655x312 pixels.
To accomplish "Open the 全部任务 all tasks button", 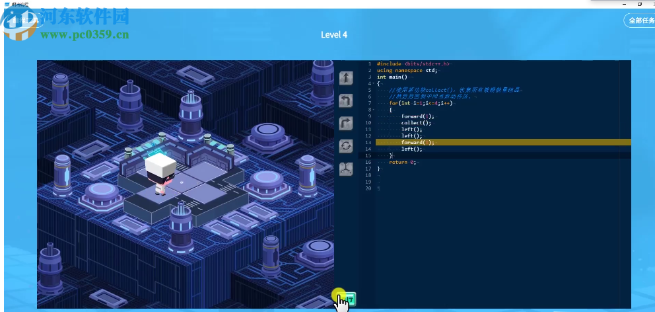I will tap(640, 20).
